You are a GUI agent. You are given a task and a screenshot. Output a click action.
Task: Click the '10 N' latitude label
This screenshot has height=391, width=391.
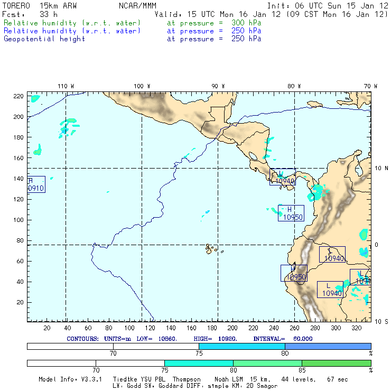(x=381, y=169)
